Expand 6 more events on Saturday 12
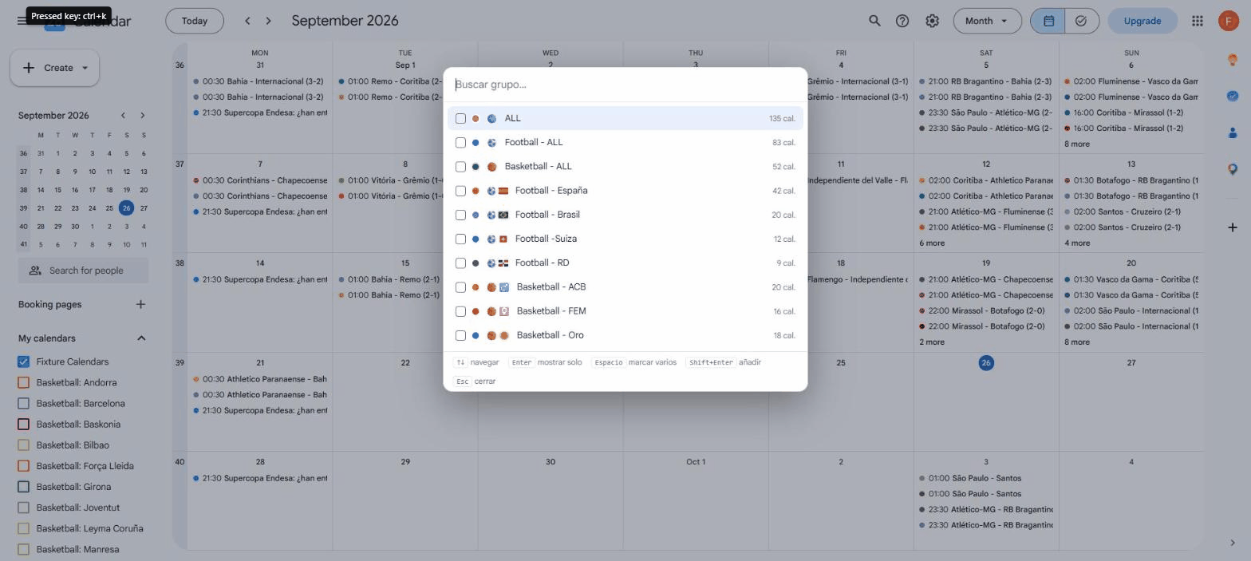This screenshot has width=1251, height=561. (x=932, y=243)
